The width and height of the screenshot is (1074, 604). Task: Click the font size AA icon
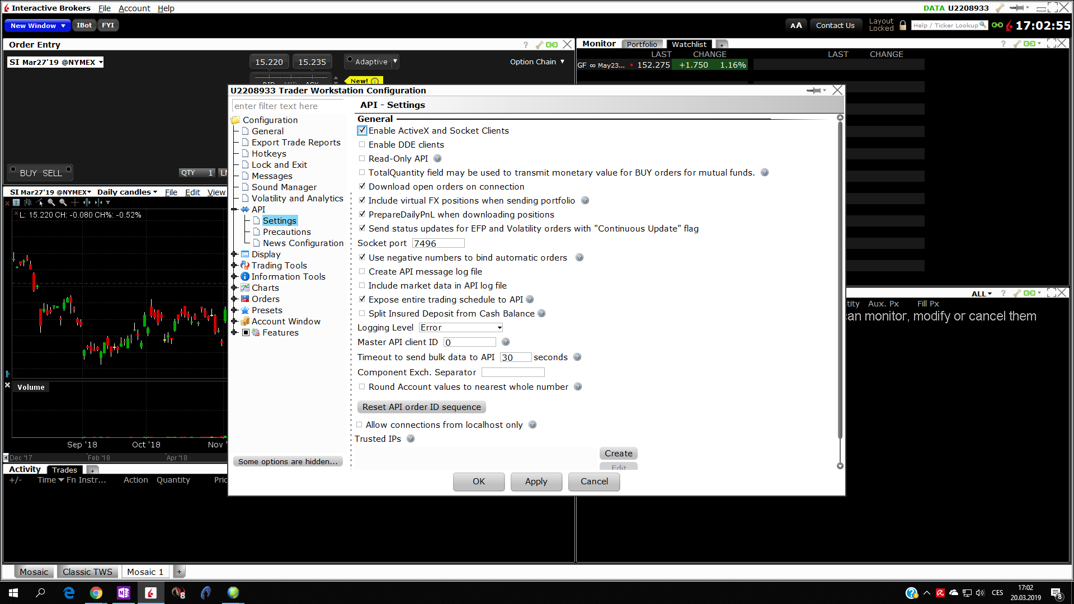pos(796,25)
